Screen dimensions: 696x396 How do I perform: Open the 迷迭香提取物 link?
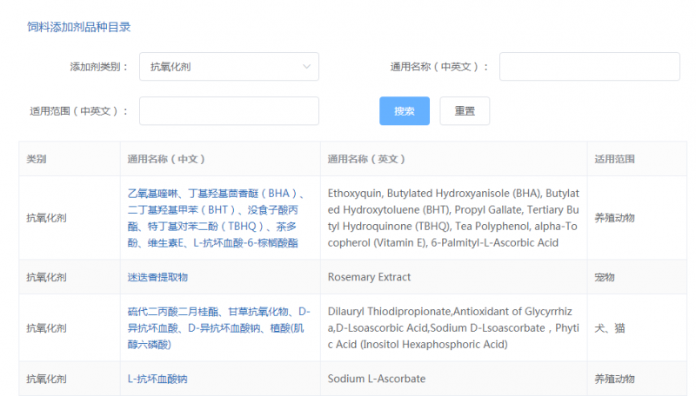tap(157, 277)
